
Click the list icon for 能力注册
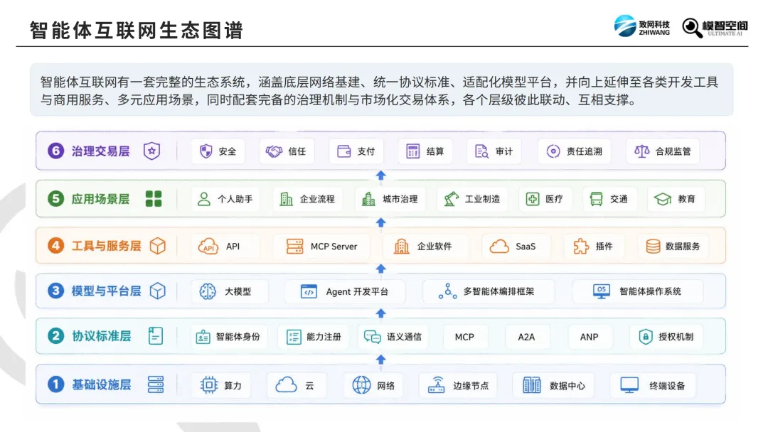[x=294, y=337]
